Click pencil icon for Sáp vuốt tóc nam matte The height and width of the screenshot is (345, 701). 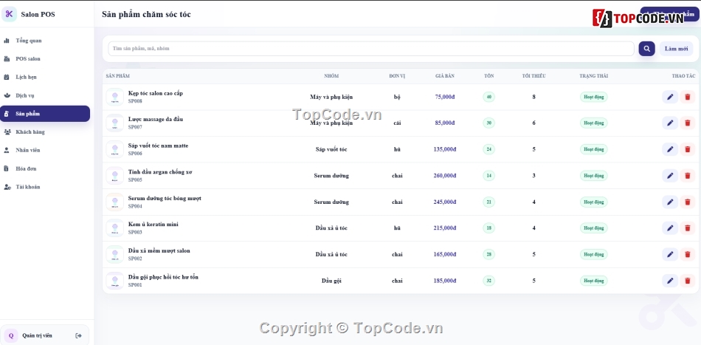point(670,149)
